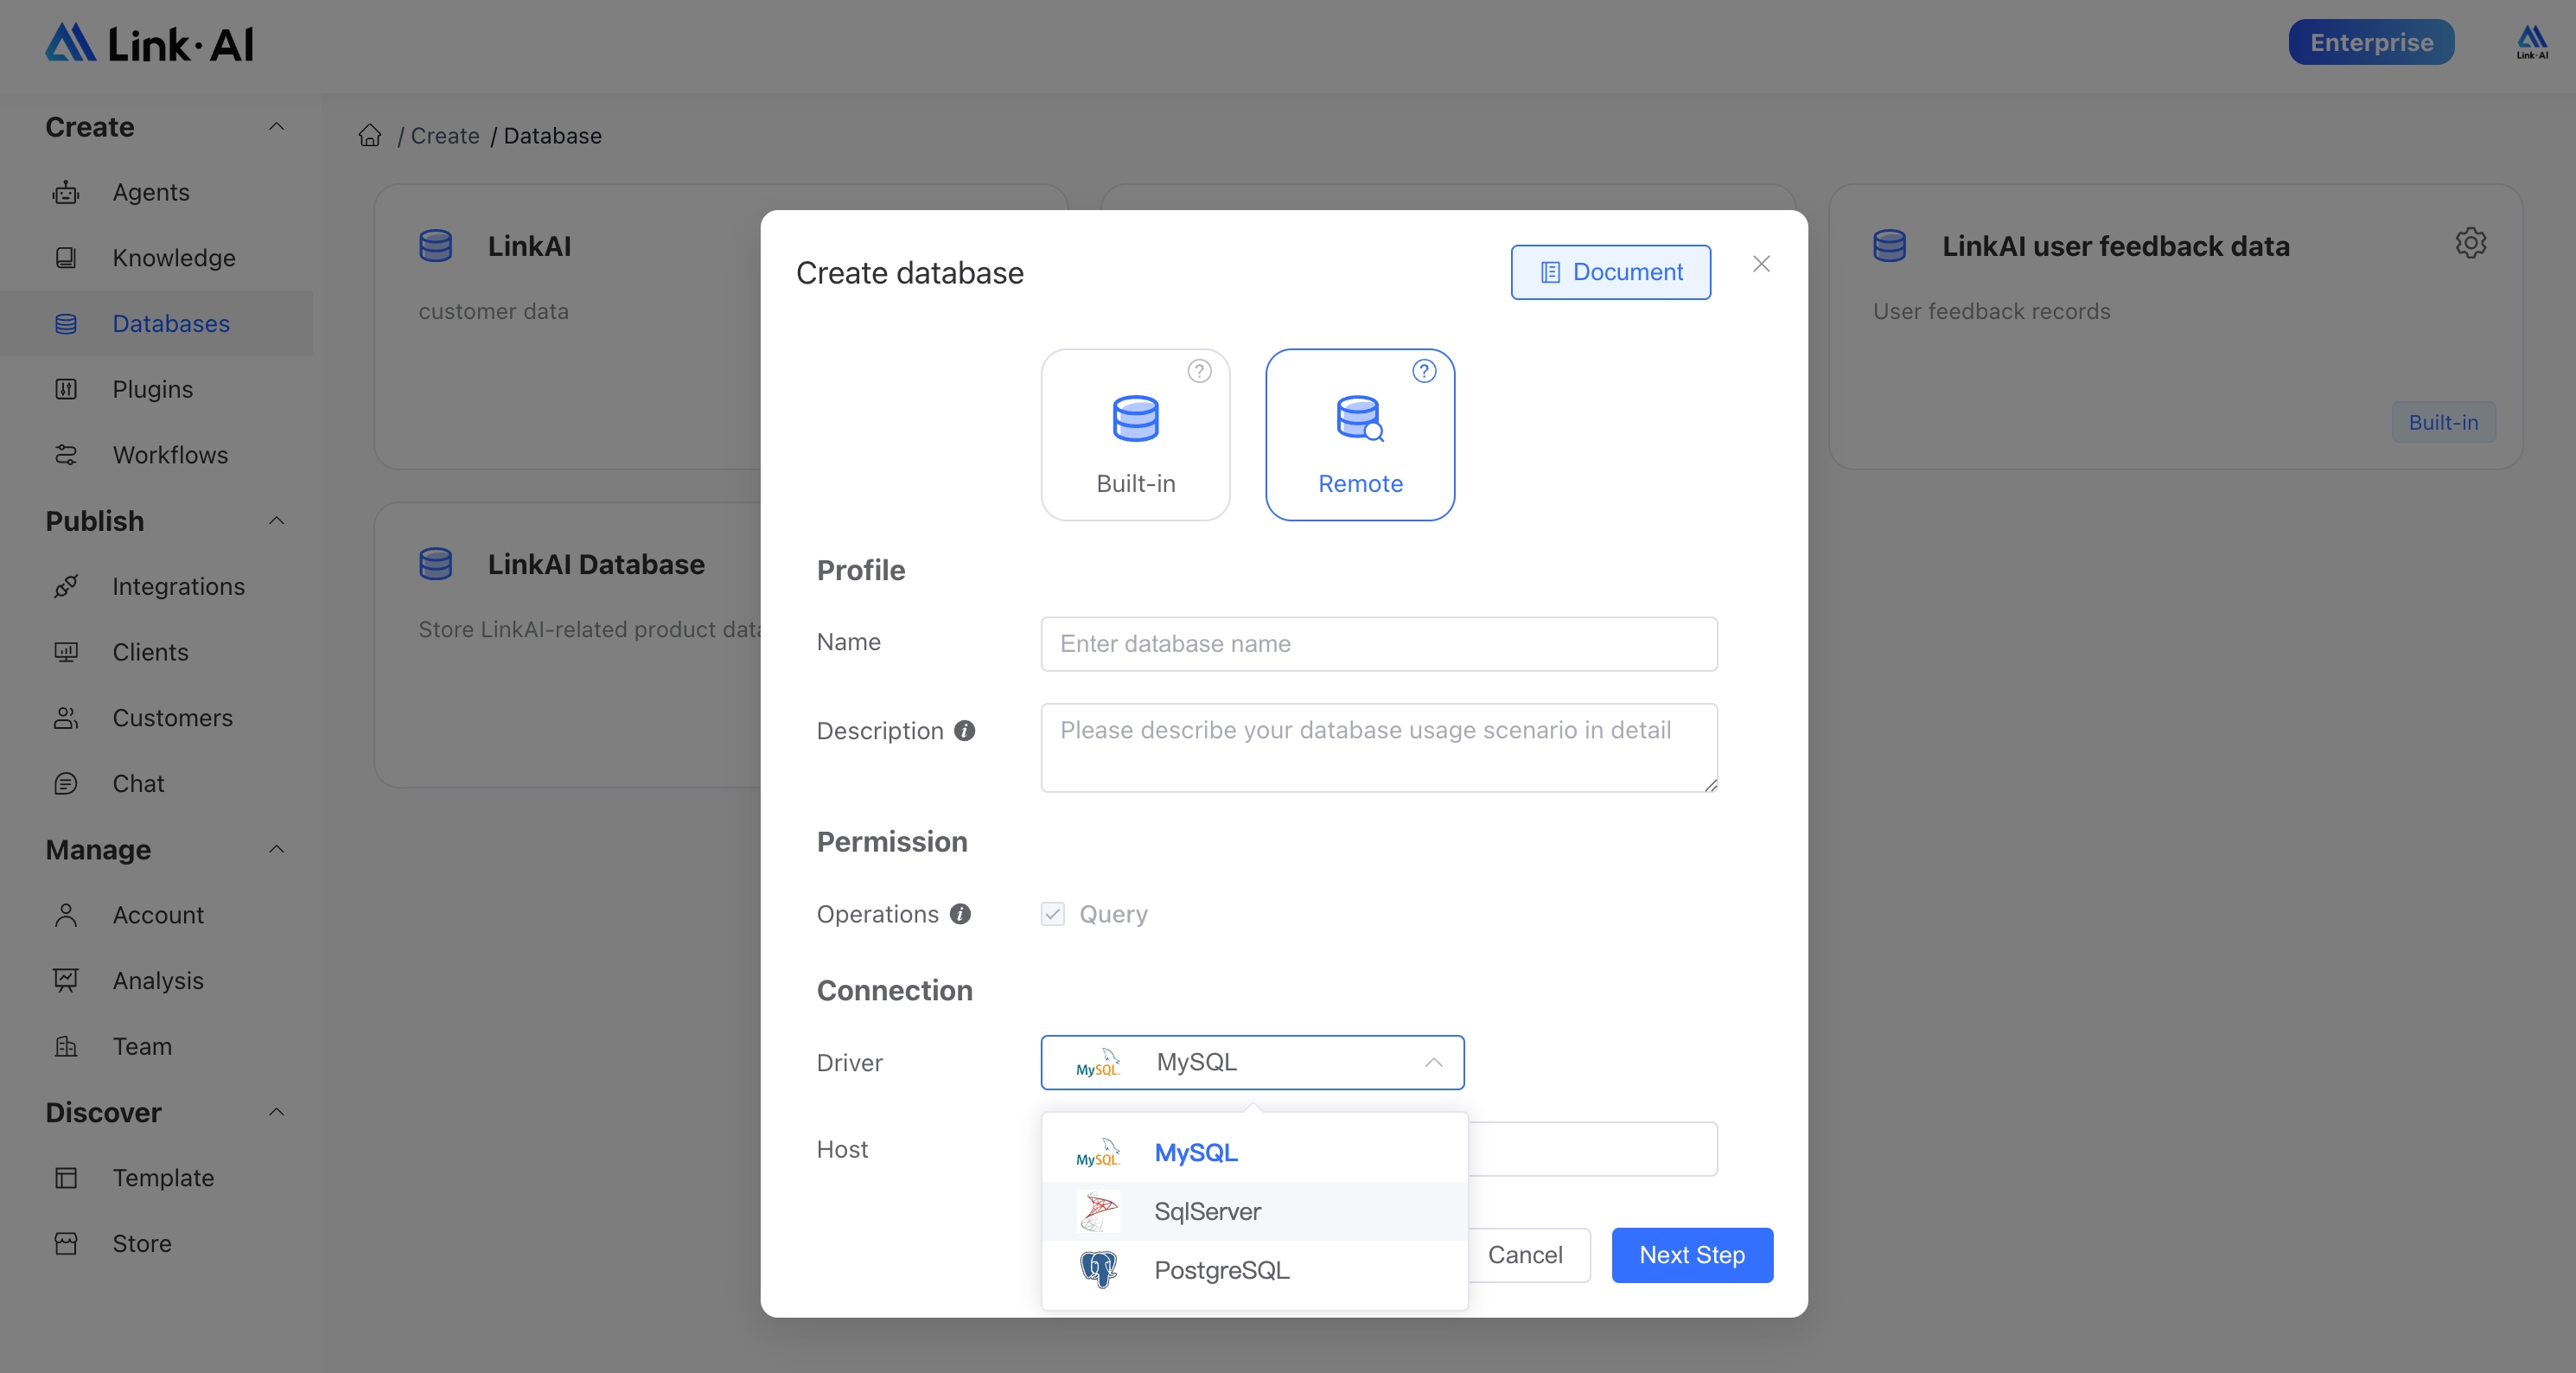Open the Workflows menu item
Viewport: 2576px width, 1373px height.
(156, 455)
